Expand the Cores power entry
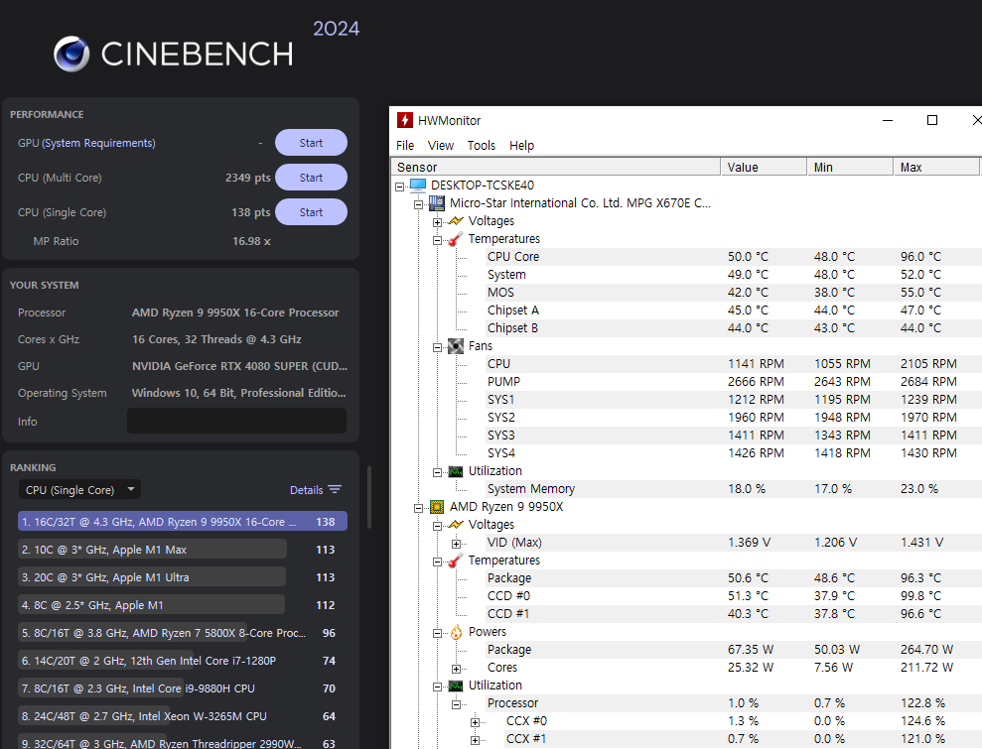982x749 pixels. click(x=456, y=669)
